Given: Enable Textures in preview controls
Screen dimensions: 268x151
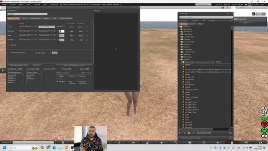Looking at the screenshot, I should (x=67, y=76).
